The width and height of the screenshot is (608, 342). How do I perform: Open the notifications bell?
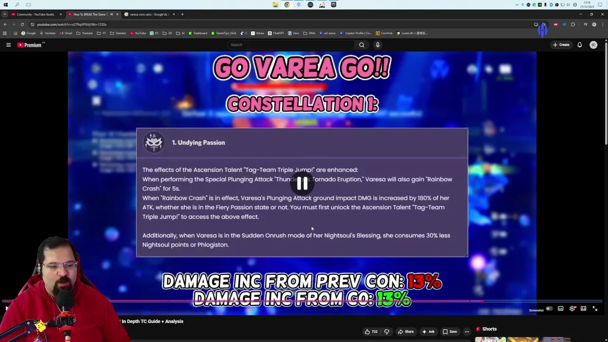click(579, 45)
